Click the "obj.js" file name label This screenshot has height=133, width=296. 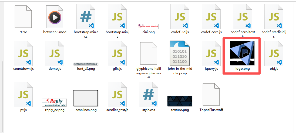coord(274,69)
